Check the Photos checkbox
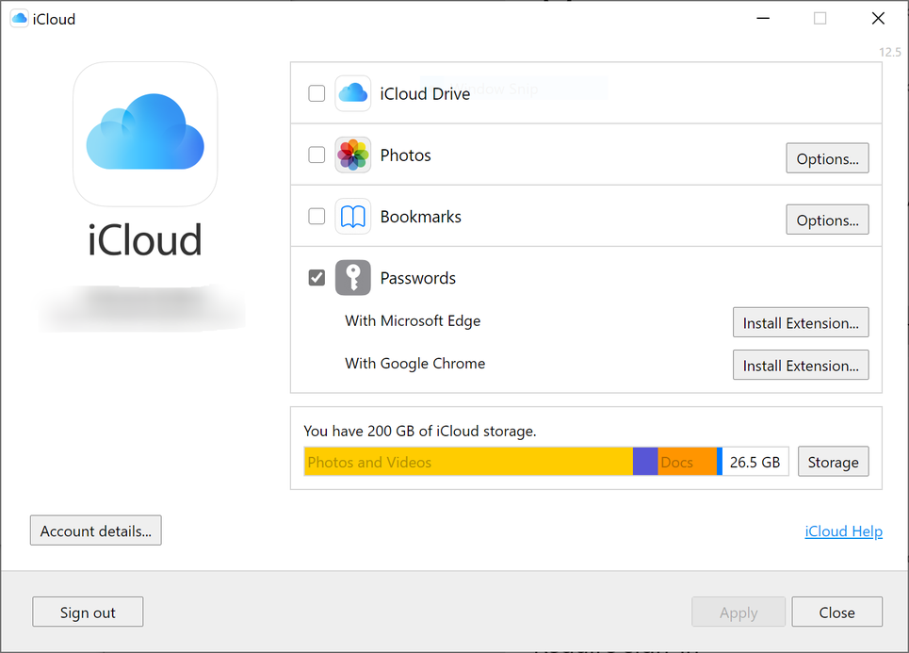 pos(317,155)
